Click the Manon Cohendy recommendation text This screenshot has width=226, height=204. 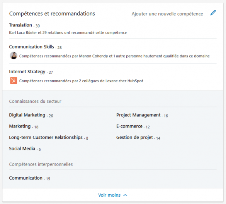point(114,56)
